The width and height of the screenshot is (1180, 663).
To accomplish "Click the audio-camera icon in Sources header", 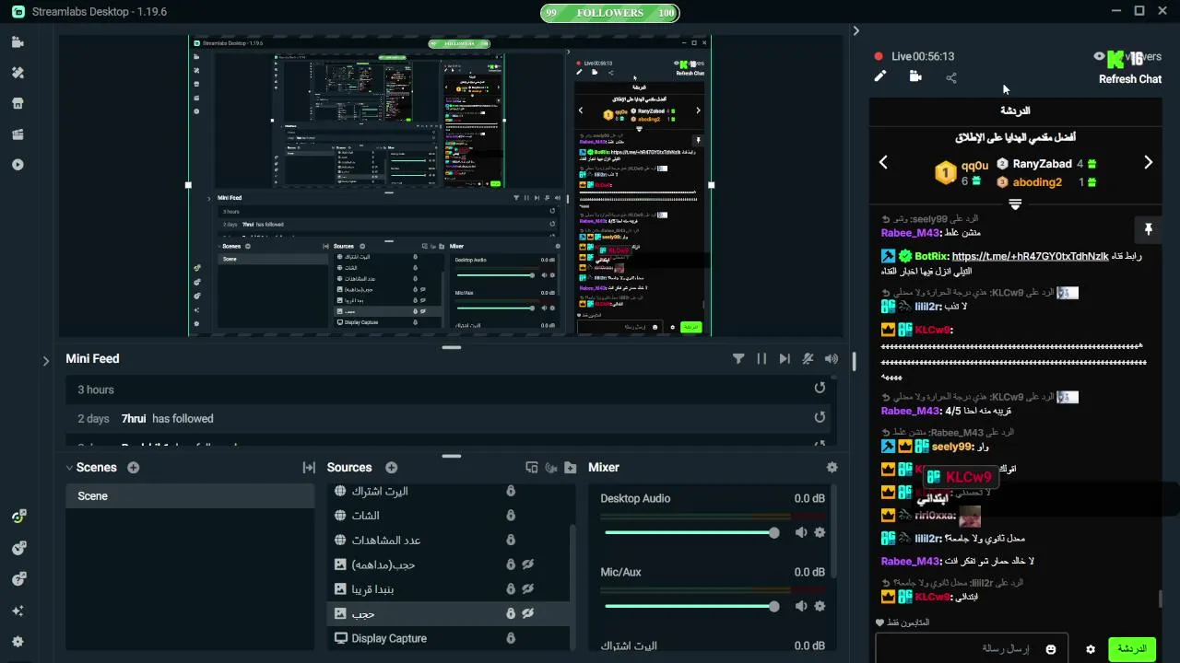I will [551, 468].
